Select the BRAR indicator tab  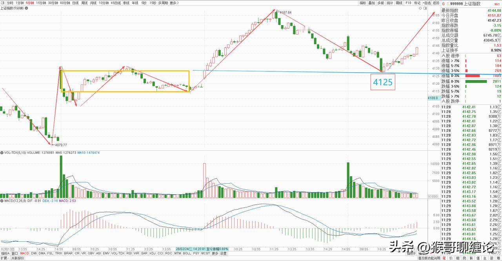(68, 253)
